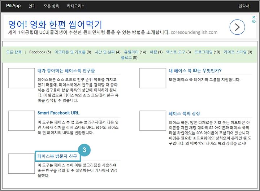Select 이모티콘 및 기호를 category

tap(70, 52)
